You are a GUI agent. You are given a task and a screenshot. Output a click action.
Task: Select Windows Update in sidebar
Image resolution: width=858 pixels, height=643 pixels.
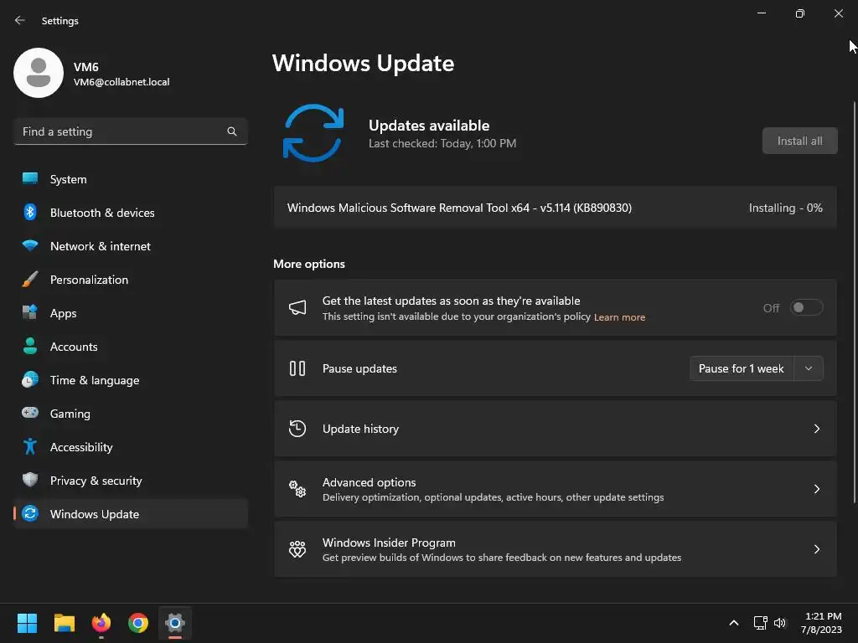pyautogui.click(x=131, y=514)
